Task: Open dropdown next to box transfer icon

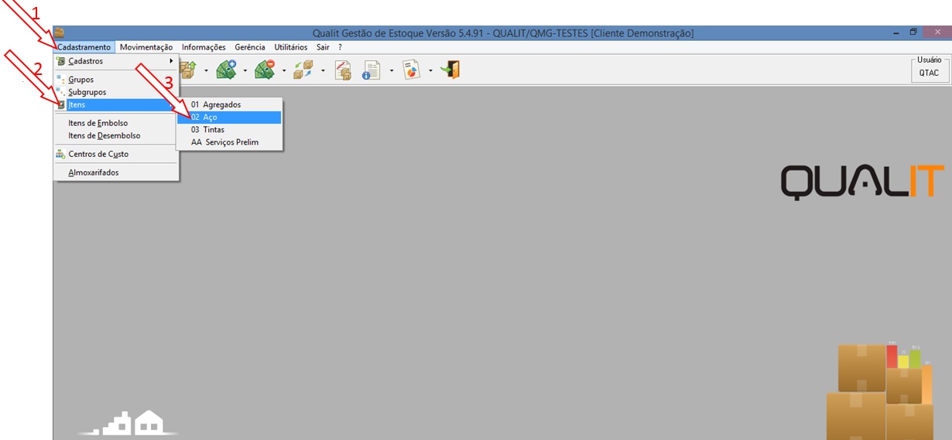Action: coord(322,70)
